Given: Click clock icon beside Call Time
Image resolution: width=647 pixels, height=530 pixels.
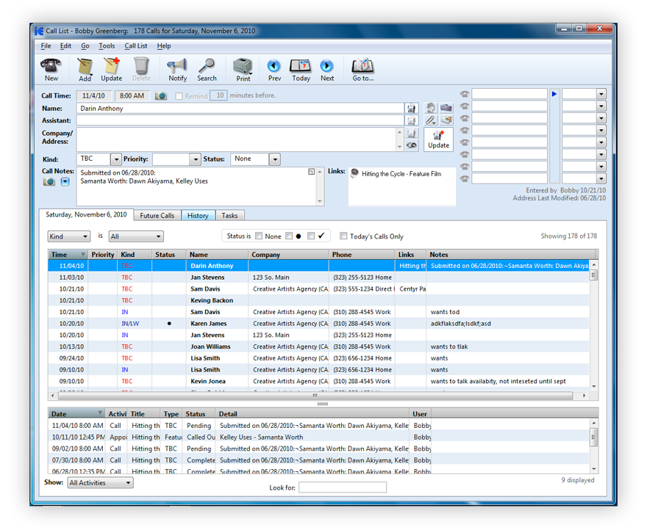Looking at the screenshot, I should pos(161,96).
